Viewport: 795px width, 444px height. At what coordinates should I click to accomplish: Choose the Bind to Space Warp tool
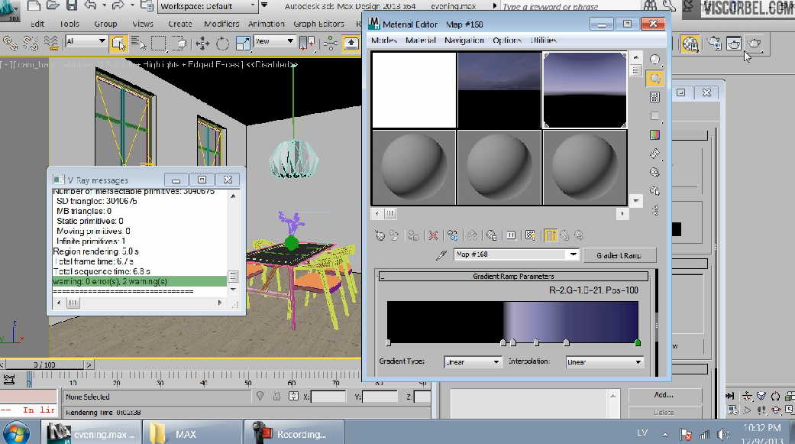coord(51,43)
